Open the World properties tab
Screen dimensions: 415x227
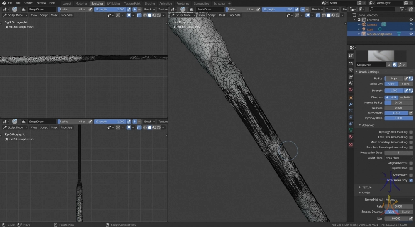[x=351, y=90]
